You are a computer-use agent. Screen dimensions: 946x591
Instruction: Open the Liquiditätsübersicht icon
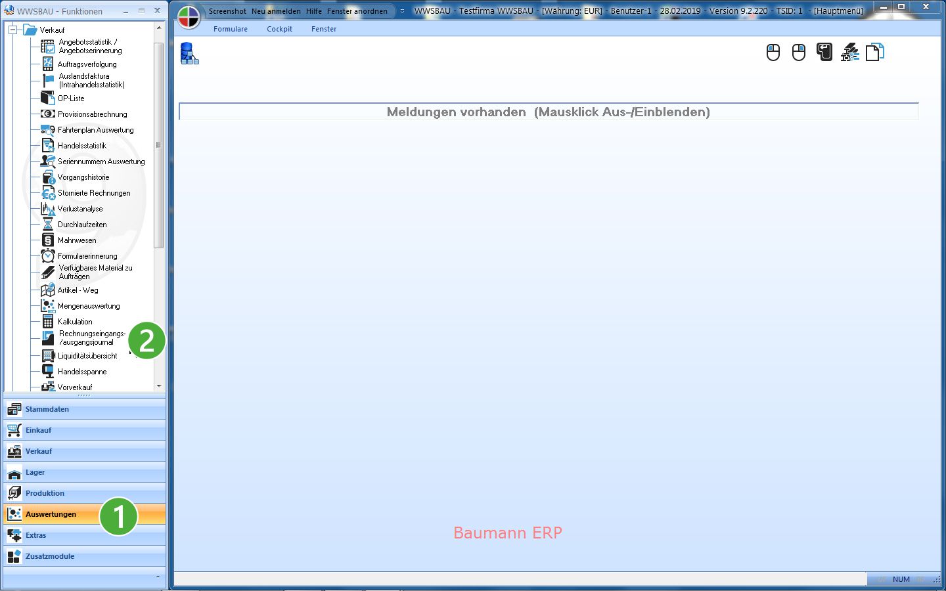tap(48, 355)
